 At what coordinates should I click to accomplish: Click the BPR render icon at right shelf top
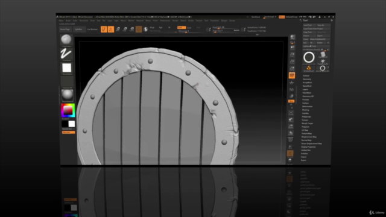tap(293, 37)
